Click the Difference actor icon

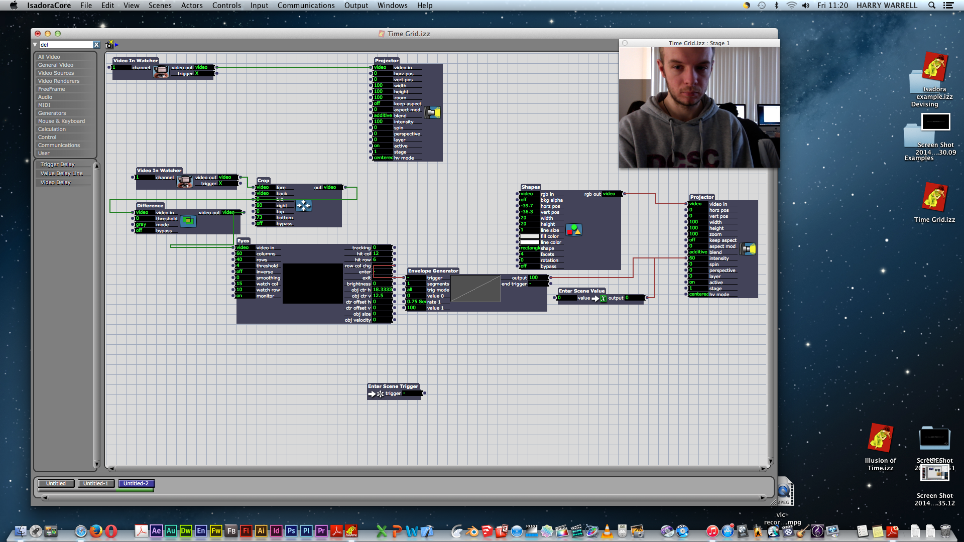(x=188, y=220)
